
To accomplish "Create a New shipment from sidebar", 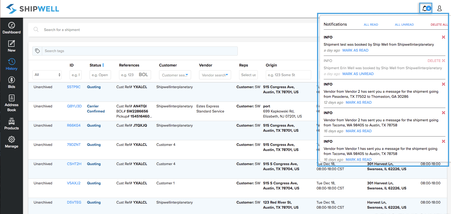I will click(x=11, y=46).
